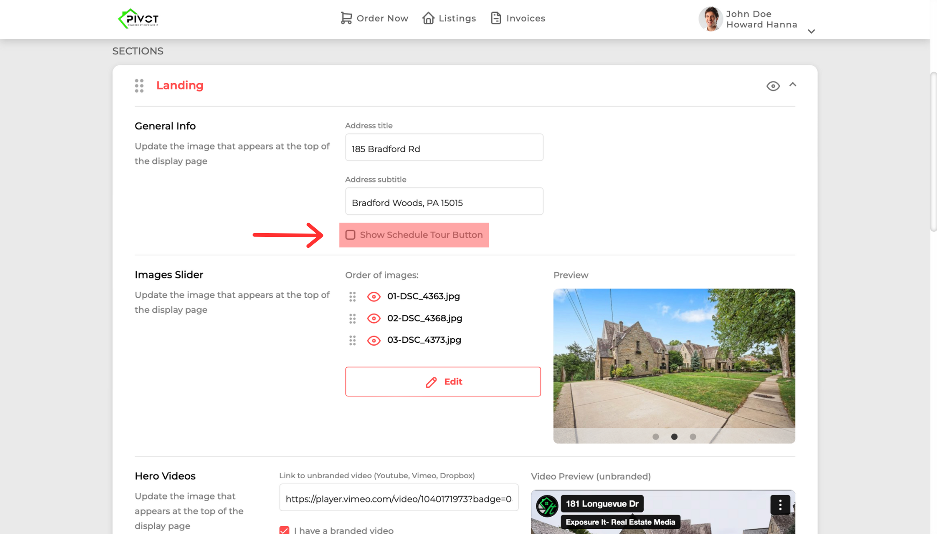Hide image 01-DSC_4363.jpg with eye icon
This screenshot has width=937, height=534.
click(x=374, y=297)
